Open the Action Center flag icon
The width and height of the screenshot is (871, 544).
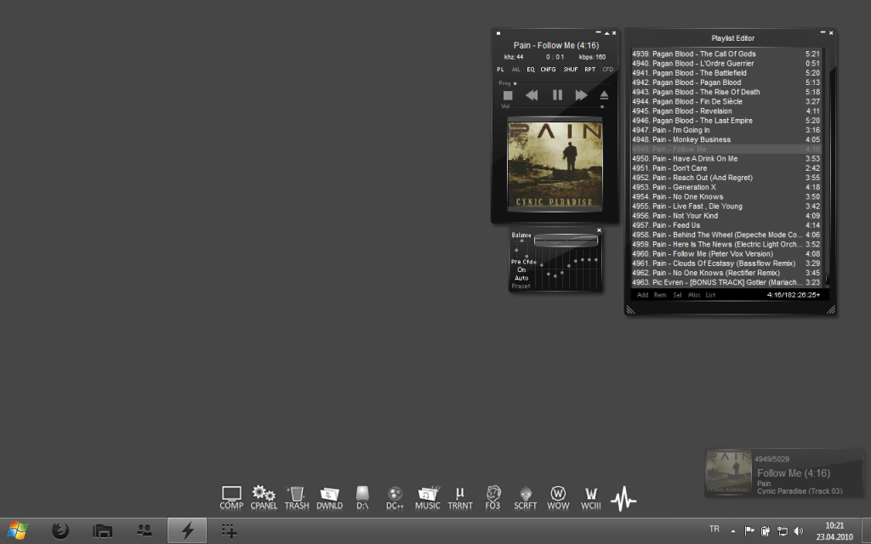coord(749,531)
